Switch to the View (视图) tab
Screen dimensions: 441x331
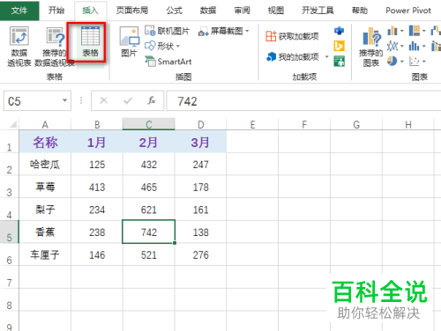[276, 11]
